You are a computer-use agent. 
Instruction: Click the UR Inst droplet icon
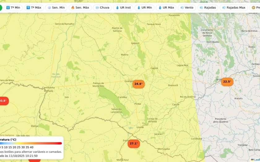(117, 8)
